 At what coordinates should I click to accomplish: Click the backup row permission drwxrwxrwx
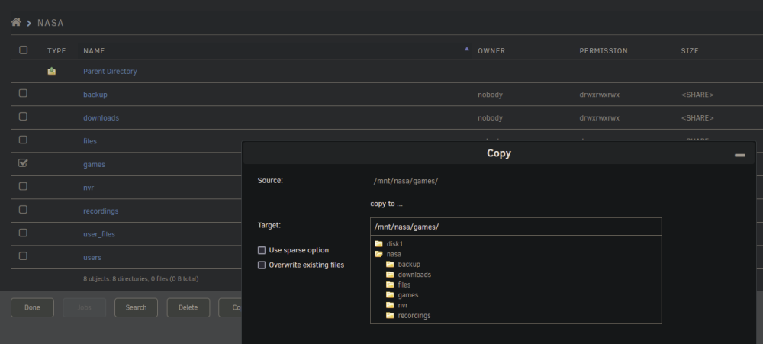click(x=600, y=95)
